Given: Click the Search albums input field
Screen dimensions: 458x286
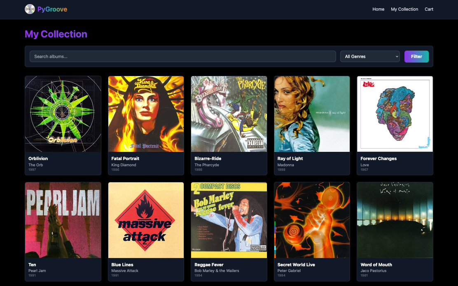Looking at the screenshot, I should point(182,56).
